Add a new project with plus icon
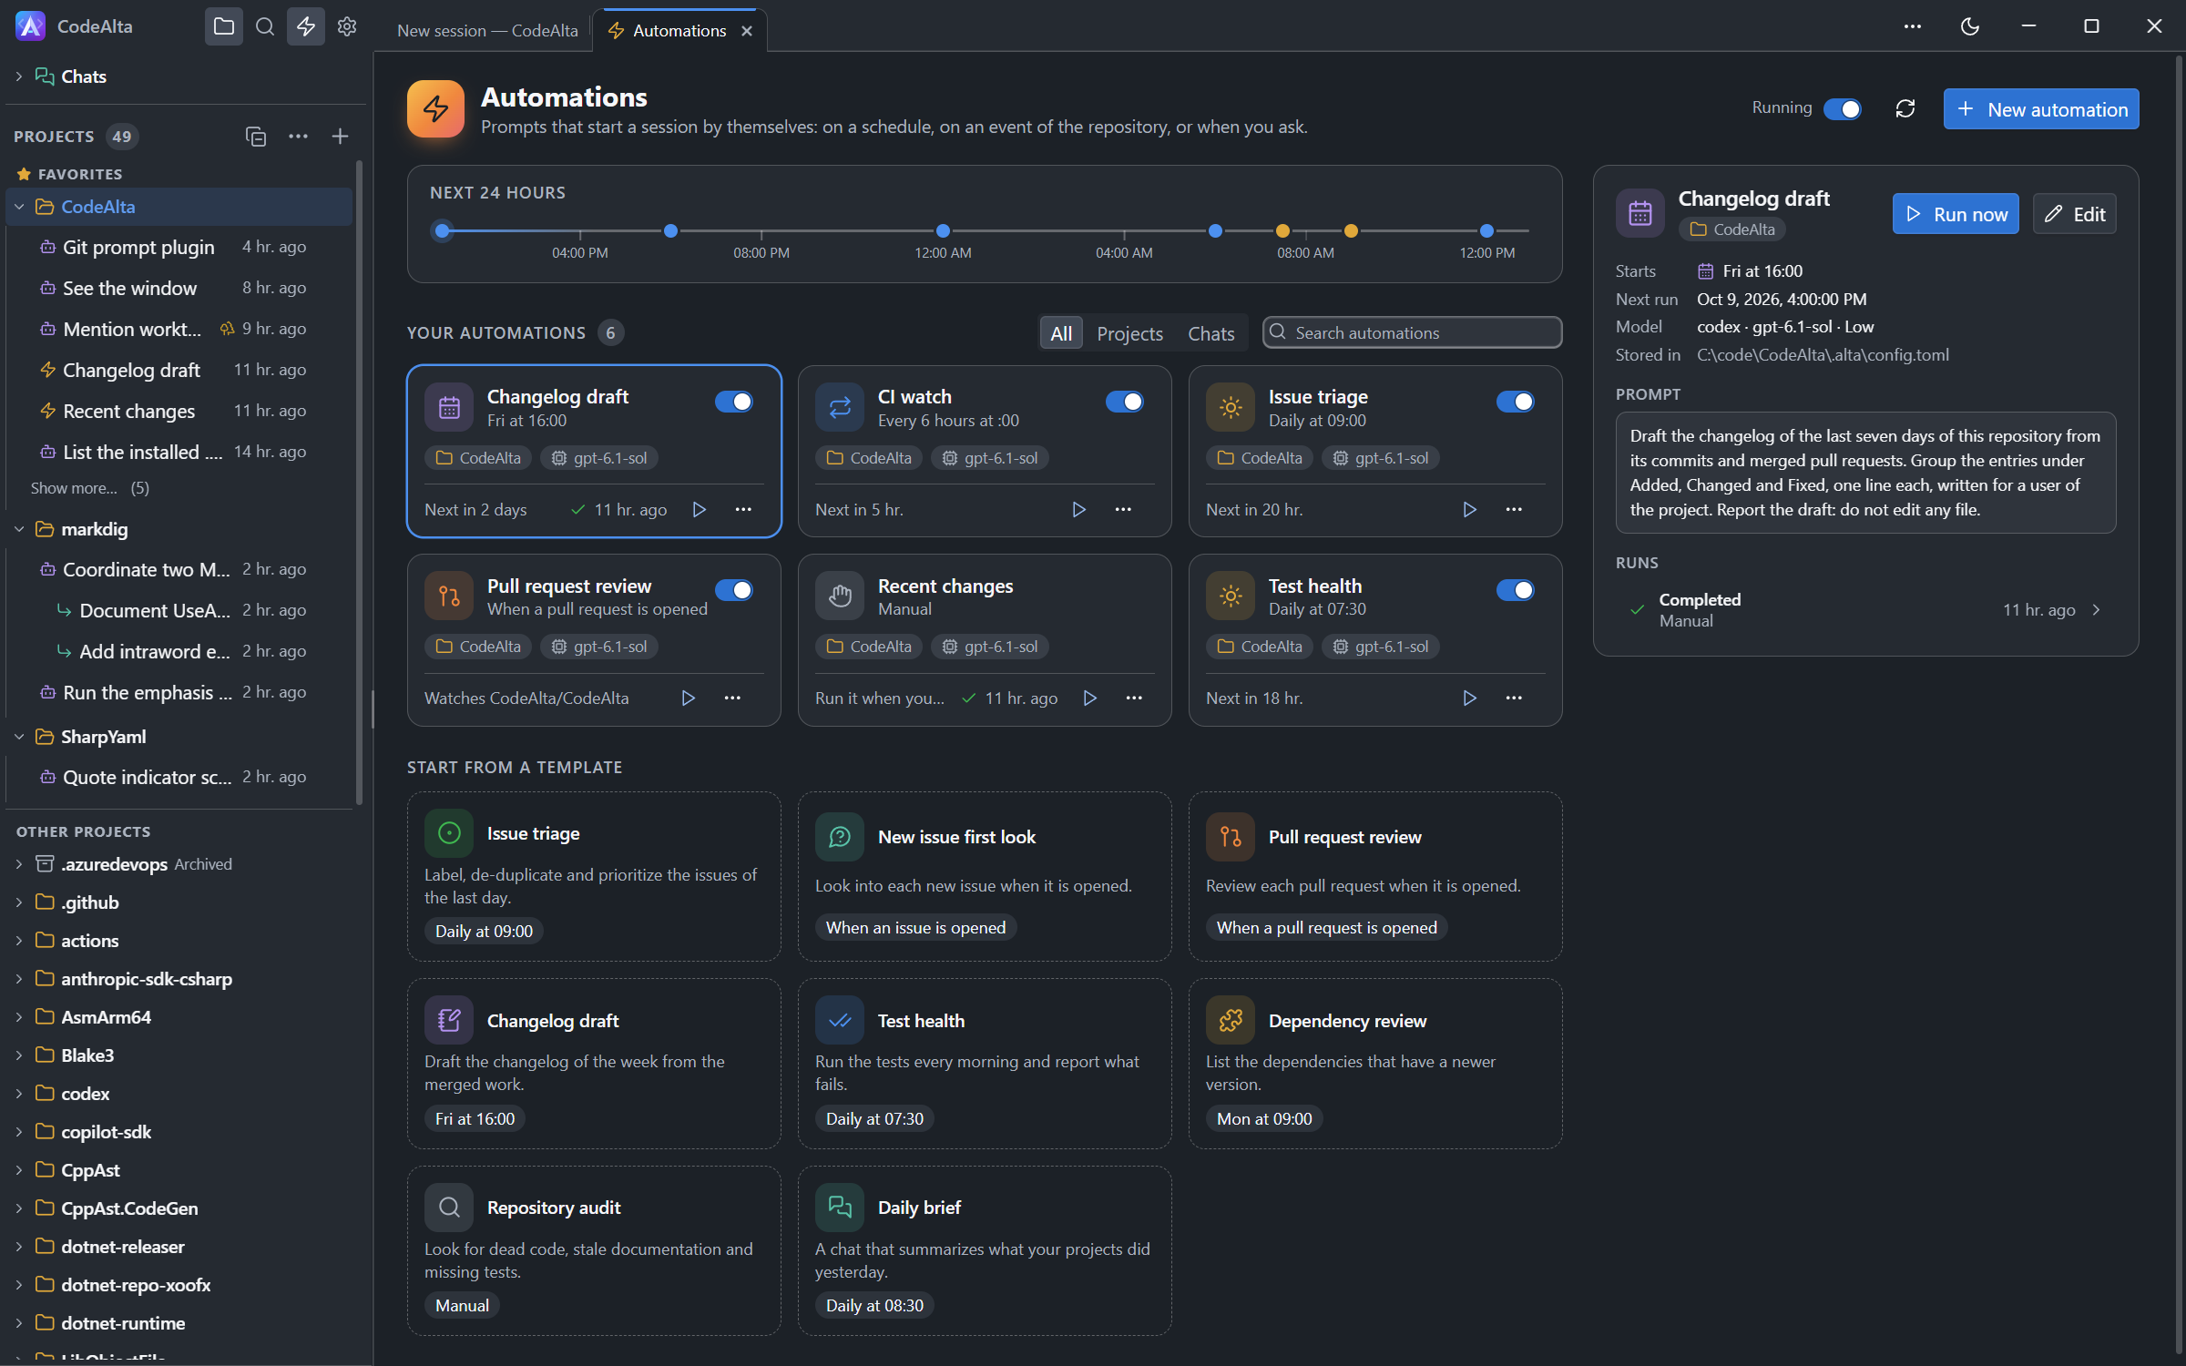Screen dimensions: 2186x1366 point(340,137)
